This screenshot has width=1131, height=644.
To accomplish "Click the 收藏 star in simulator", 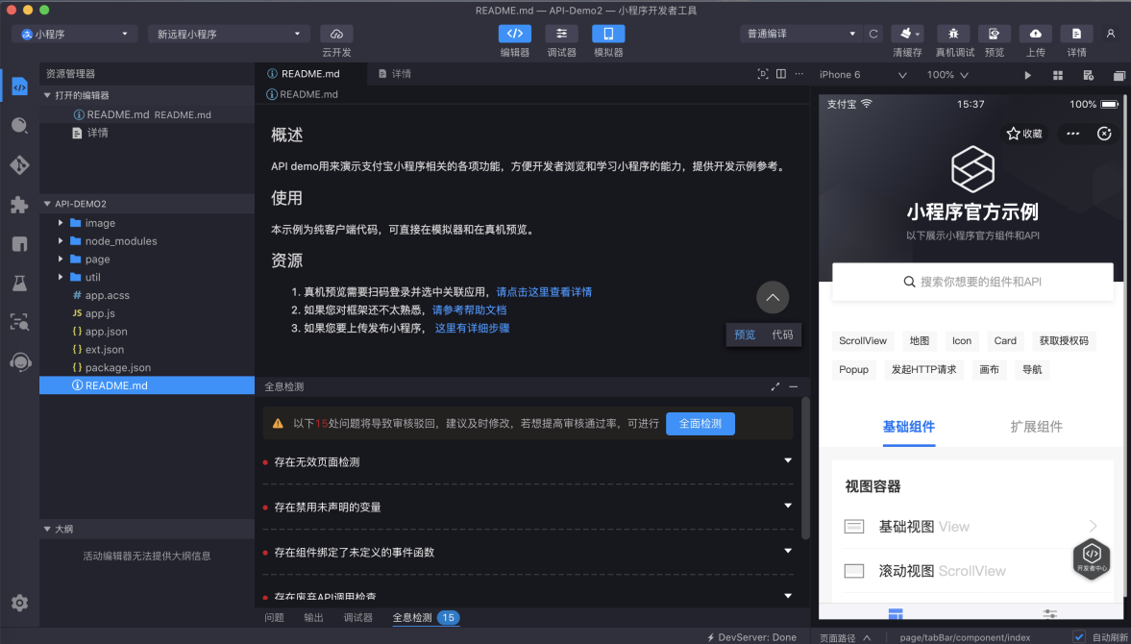I will coord(1024,134).
